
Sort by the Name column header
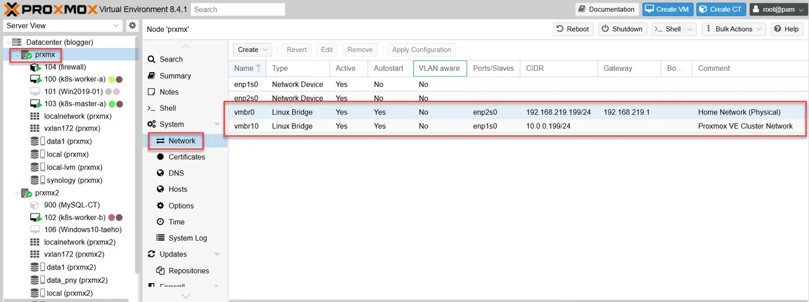[x=247, y=68]
